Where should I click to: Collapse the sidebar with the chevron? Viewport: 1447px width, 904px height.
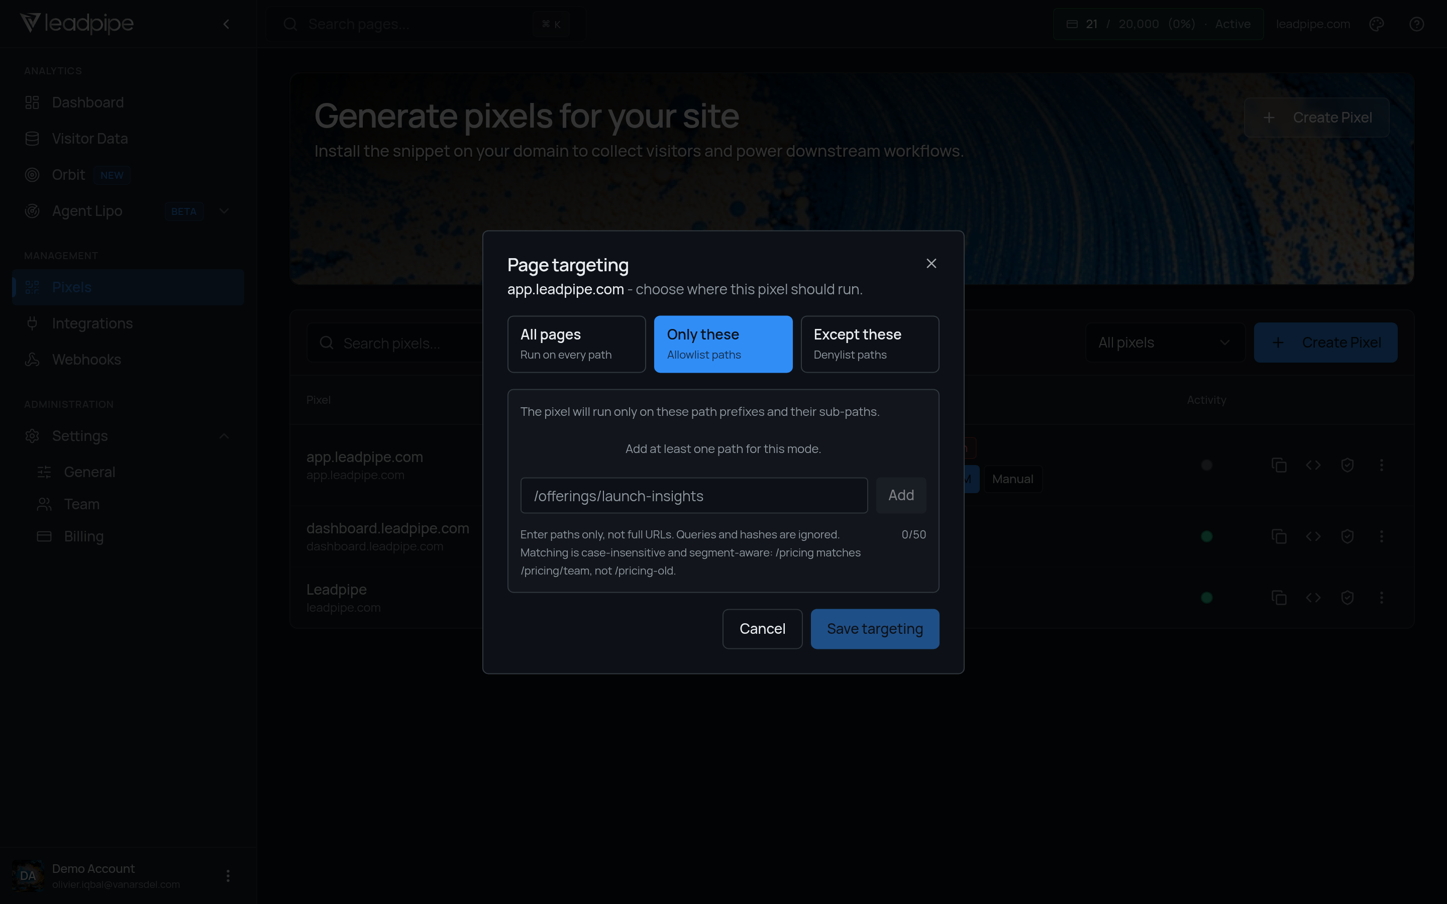tap(226, 24)
